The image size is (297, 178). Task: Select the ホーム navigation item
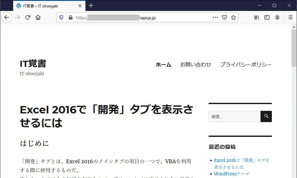click(163, 65)
